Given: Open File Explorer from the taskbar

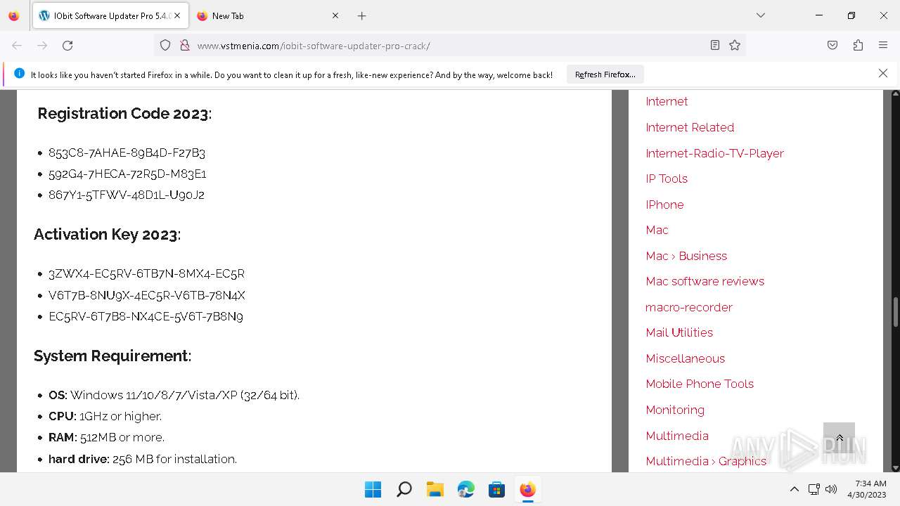Looking at the screenshot, I should (435, 489).
